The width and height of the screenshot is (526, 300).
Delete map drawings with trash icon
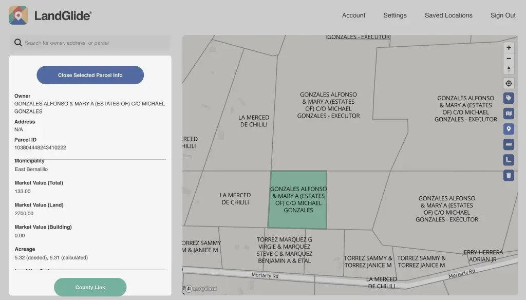click(x=509, y=175)
